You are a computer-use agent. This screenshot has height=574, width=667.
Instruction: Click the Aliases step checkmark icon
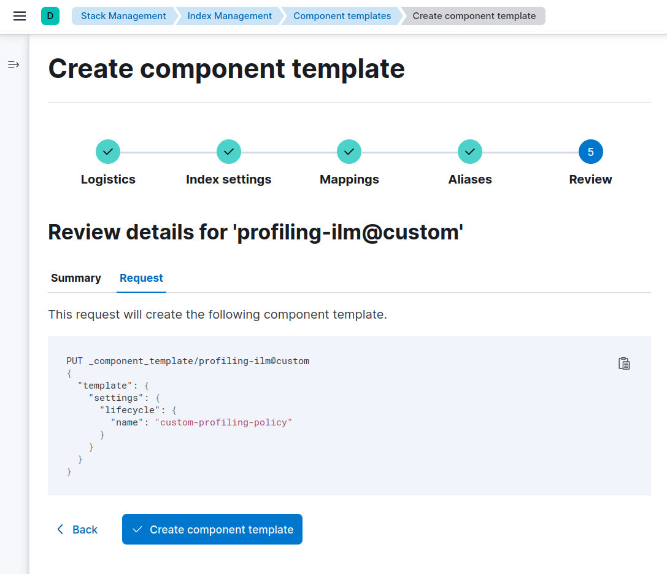tap(469, 152)
